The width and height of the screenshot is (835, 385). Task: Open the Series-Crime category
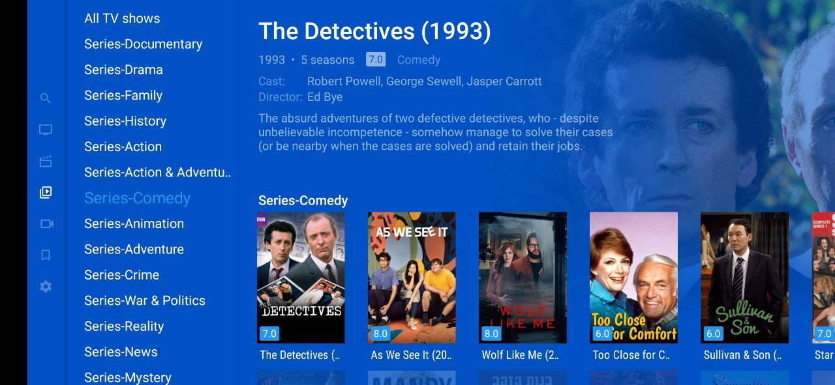[121, 275]
